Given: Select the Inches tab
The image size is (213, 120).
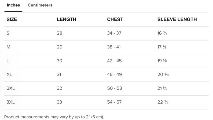Looking at the screenshot, I should click(x=13, y=5).
